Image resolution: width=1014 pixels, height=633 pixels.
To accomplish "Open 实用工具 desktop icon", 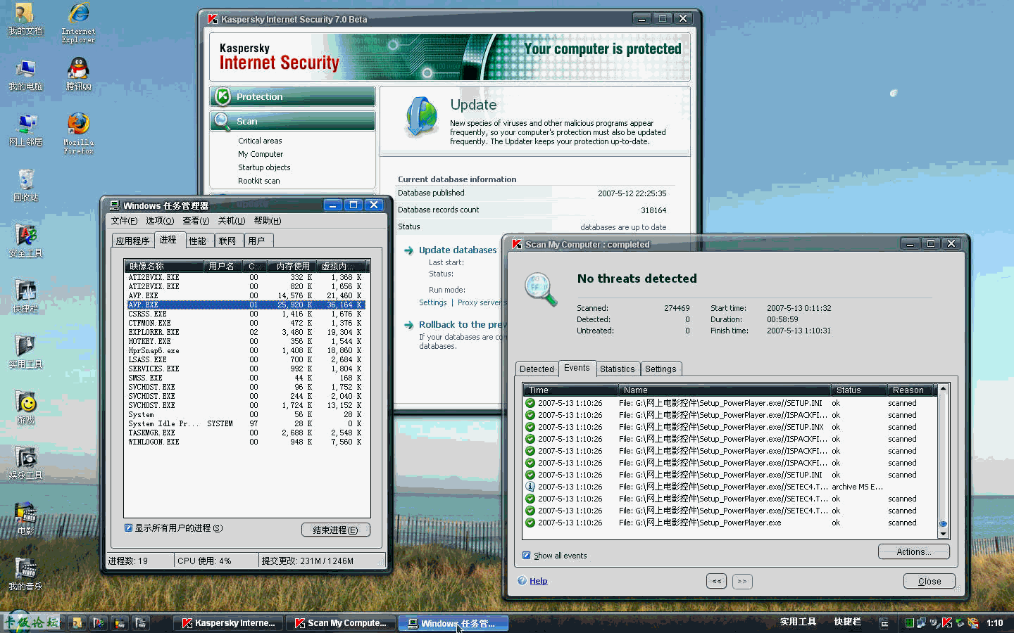I will coord(25,352).
